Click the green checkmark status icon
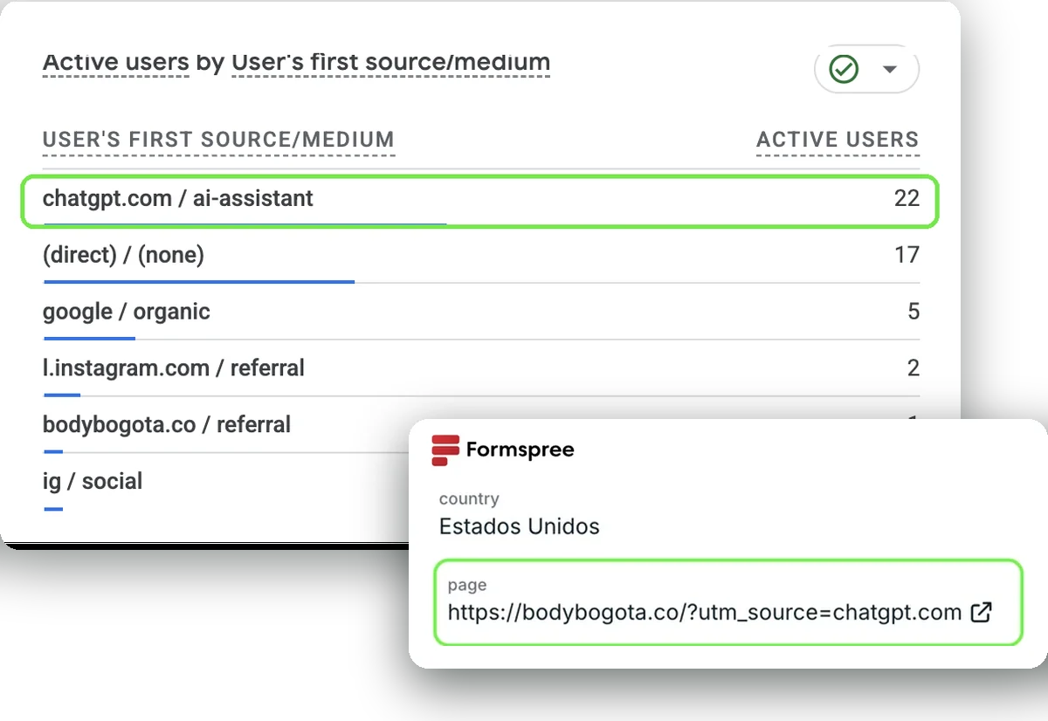This screenshot has width=1048, height=721. click(844, 69)
